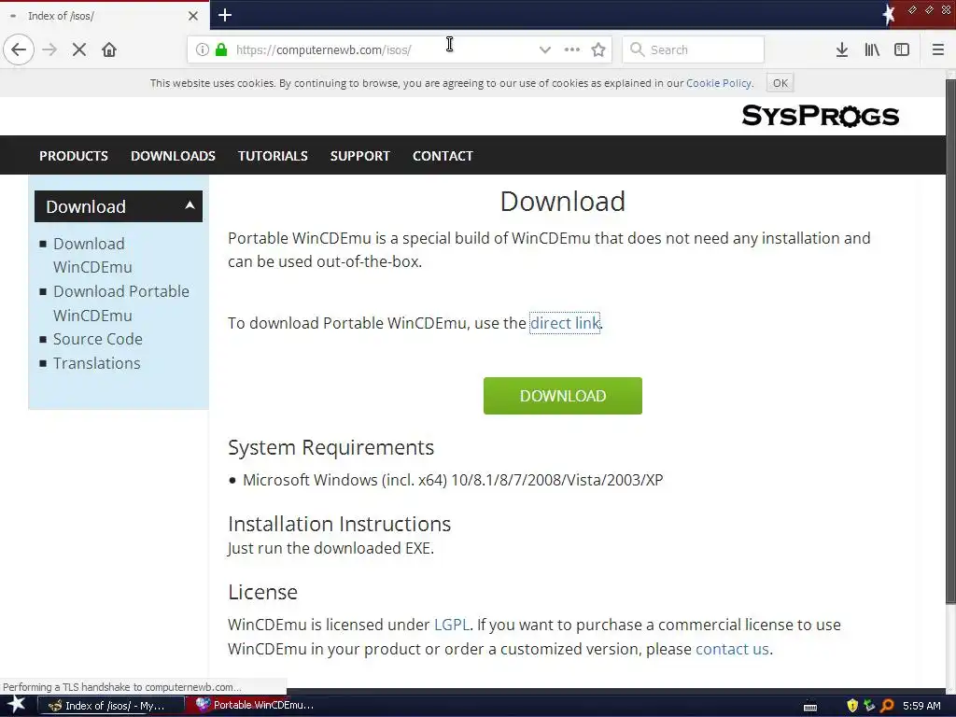Open the SUPPORT menu
Viewport: 956px width, 717px height.
click(359, 156)
